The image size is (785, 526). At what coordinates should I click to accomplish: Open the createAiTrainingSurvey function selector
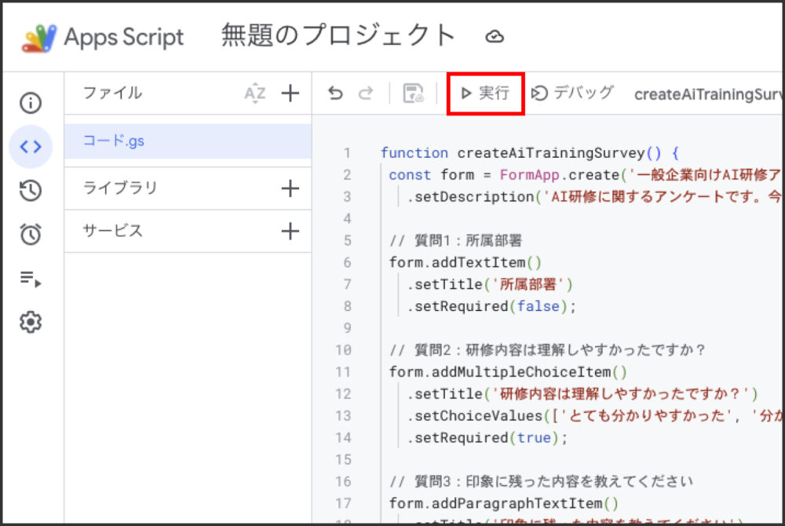710,94
